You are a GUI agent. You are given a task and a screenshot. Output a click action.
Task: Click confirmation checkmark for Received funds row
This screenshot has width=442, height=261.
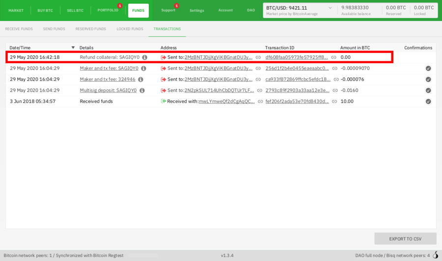tap(428, 101)
